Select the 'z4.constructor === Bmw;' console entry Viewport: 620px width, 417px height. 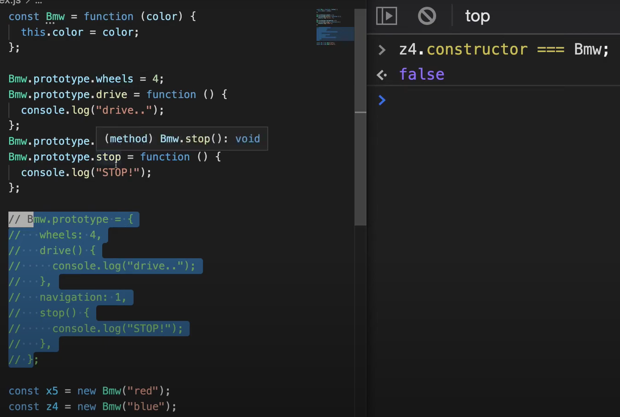[504, 49]
